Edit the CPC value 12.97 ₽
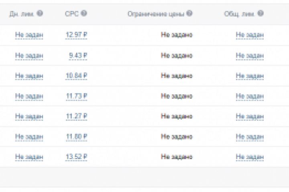 coord(76,35)
